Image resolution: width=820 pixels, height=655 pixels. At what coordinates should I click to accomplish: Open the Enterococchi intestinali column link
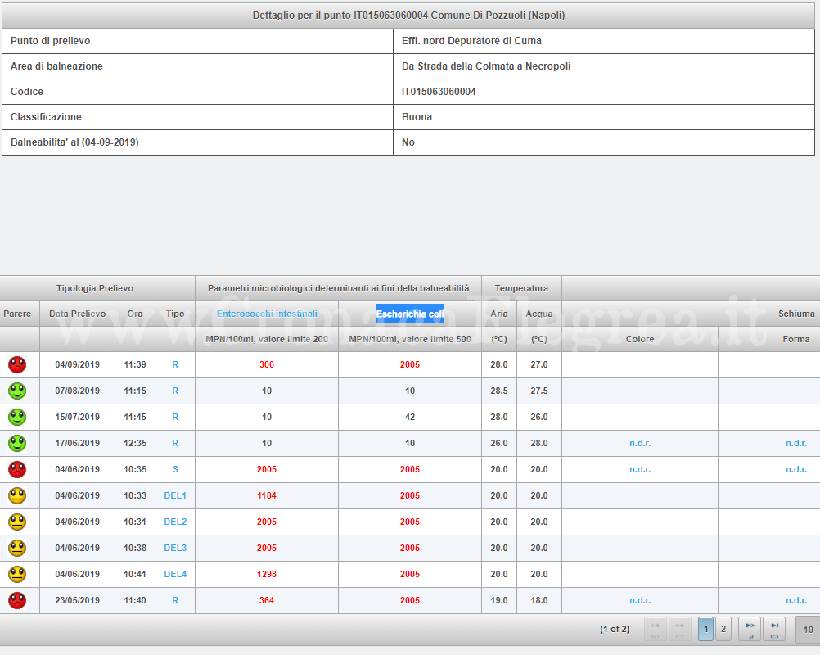coord(267,314)
